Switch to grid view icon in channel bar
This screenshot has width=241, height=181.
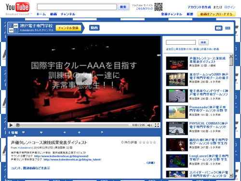(x=228, y=28)
